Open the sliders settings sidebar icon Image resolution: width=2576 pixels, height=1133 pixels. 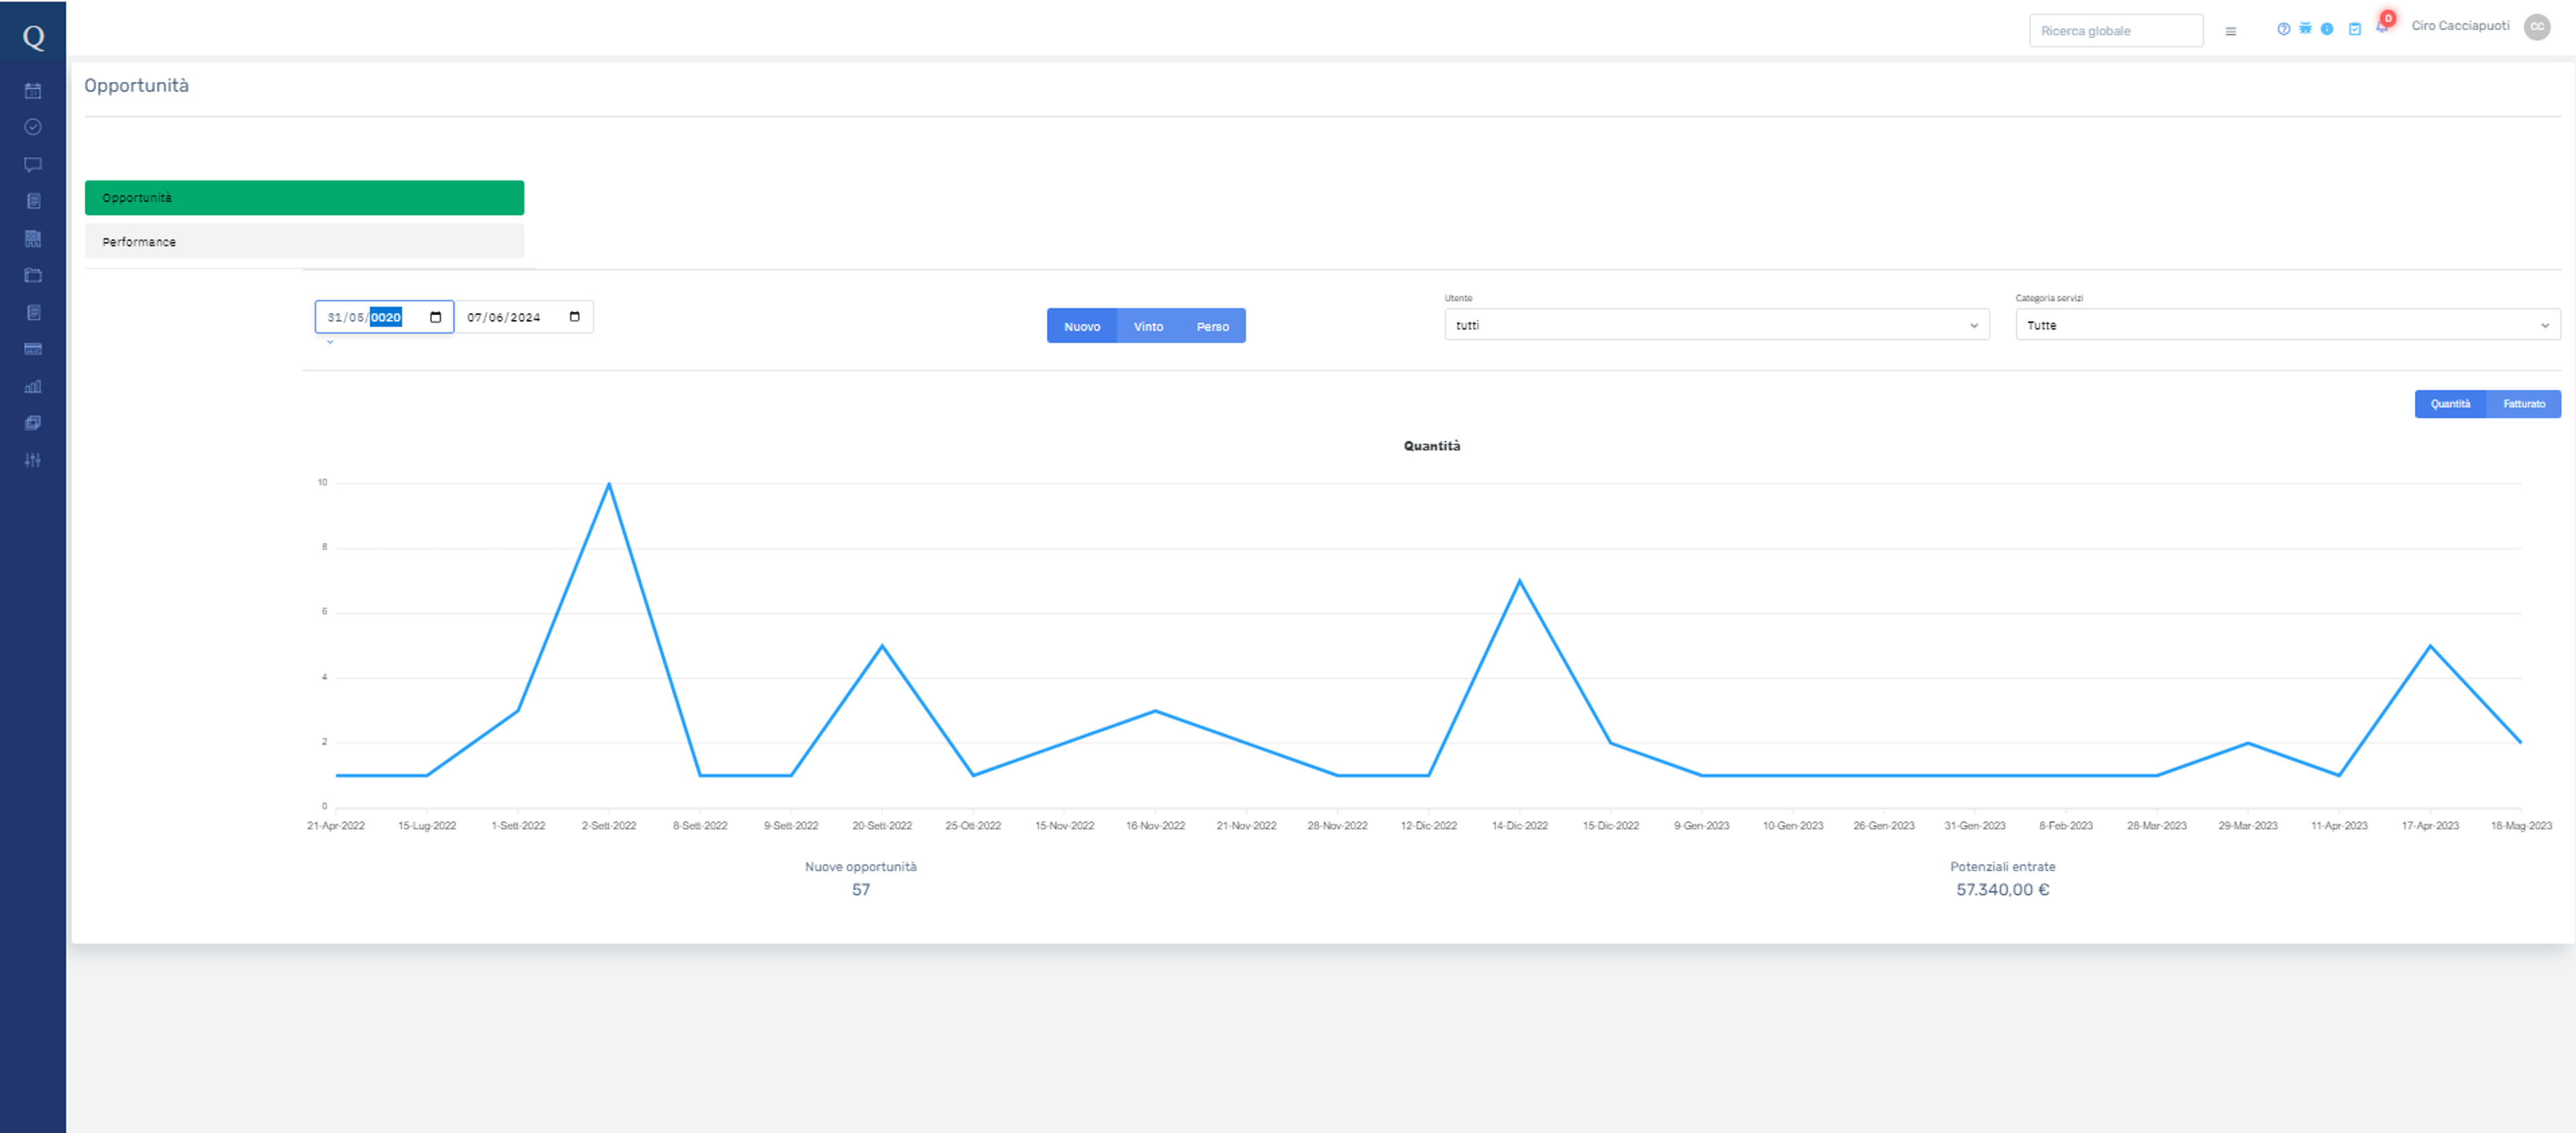click(33, 460)
